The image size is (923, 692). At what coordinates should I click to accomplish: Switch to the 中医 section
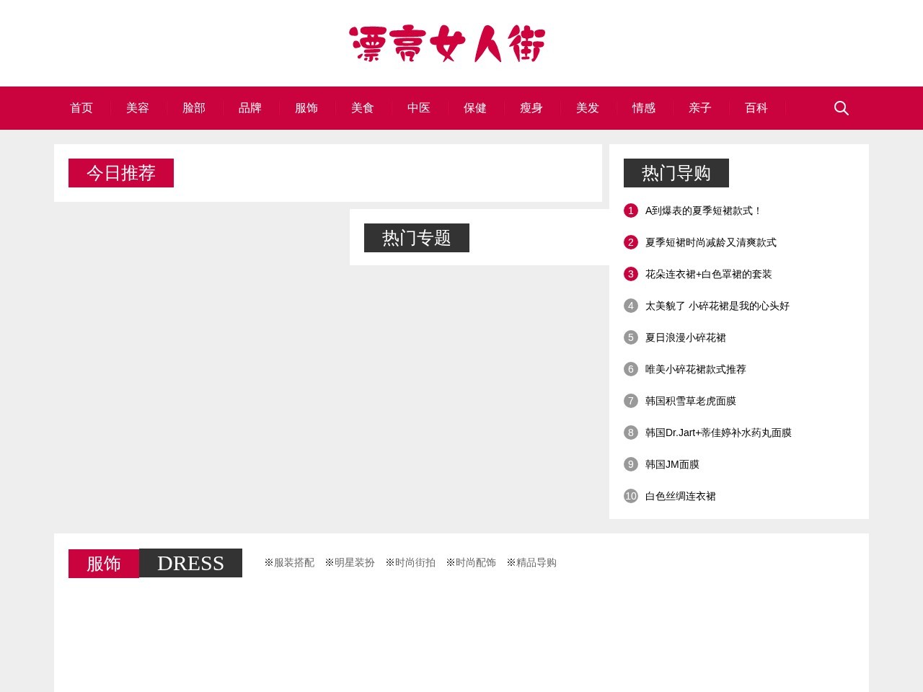click(x=418, y=108)
